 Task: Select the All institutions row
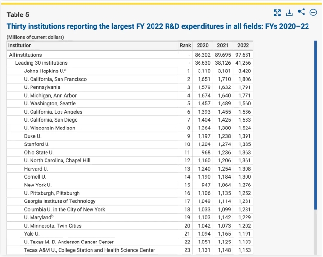tap(25, 55)
